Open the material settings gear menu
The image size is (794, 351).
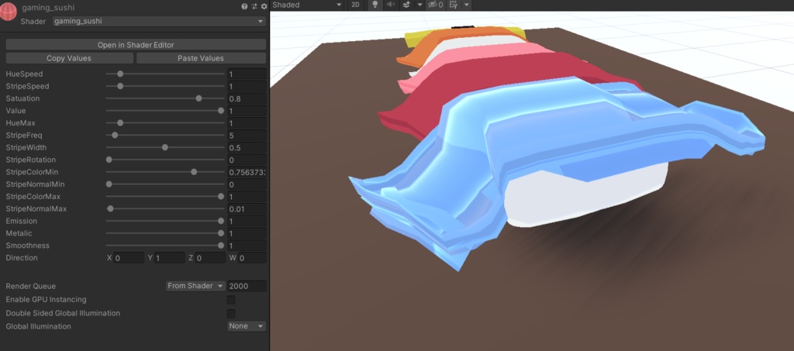tap(264, 6)
